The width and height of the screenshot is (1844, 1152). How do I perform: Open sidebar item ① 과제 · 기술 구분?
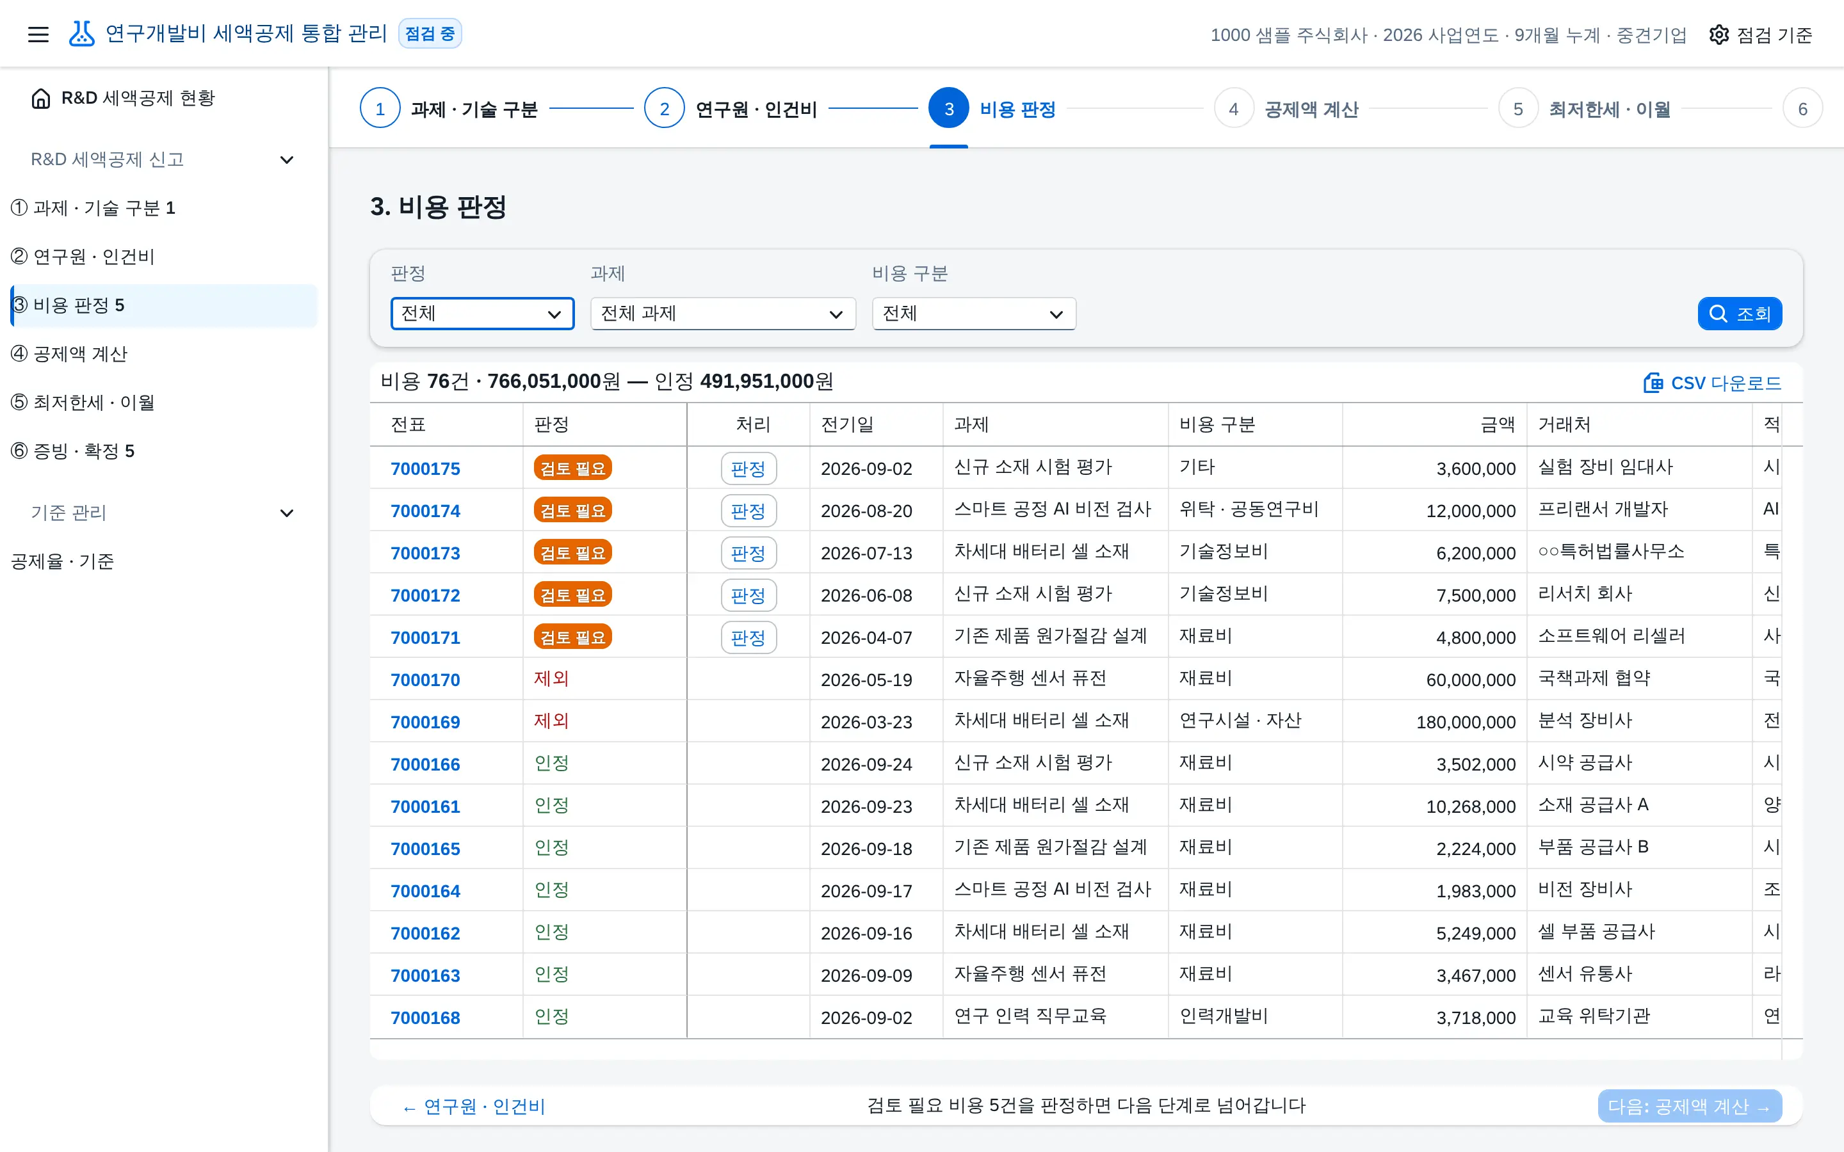164,208
